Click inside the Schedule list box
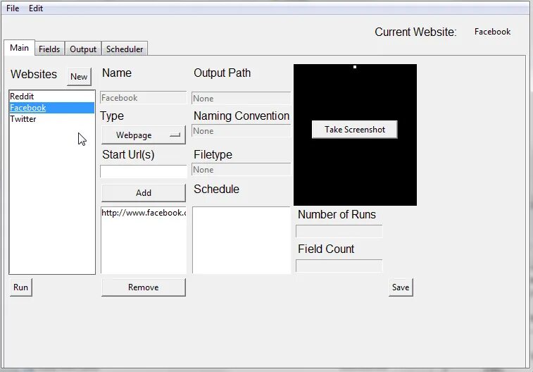533x372 pixels. point(242,240)
